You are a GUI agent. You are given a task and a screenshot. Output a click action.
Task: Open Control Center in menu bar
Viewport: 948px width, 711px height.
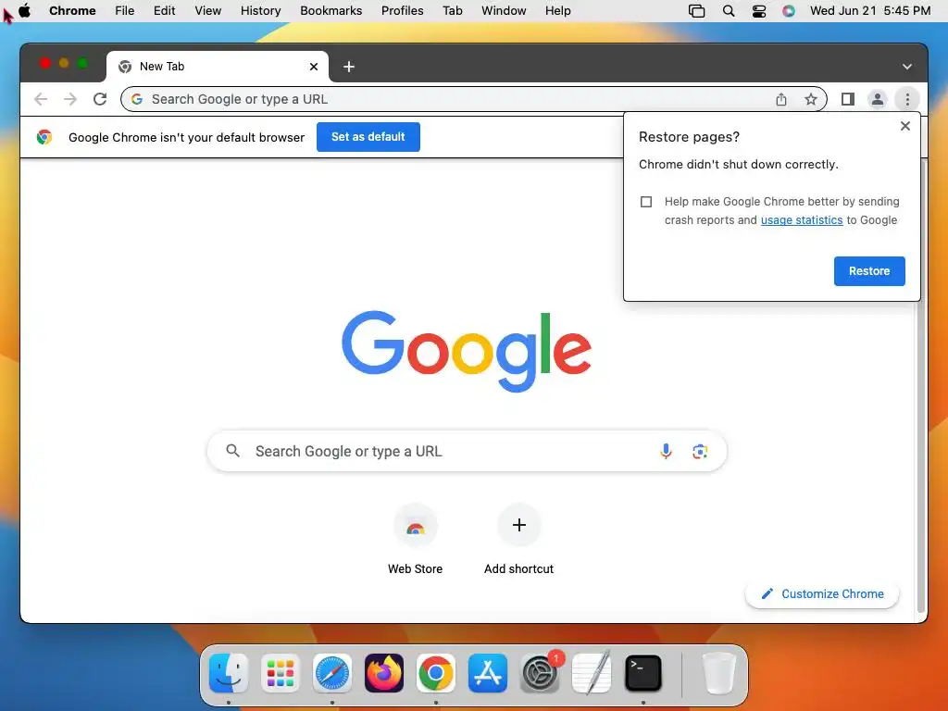759,11
